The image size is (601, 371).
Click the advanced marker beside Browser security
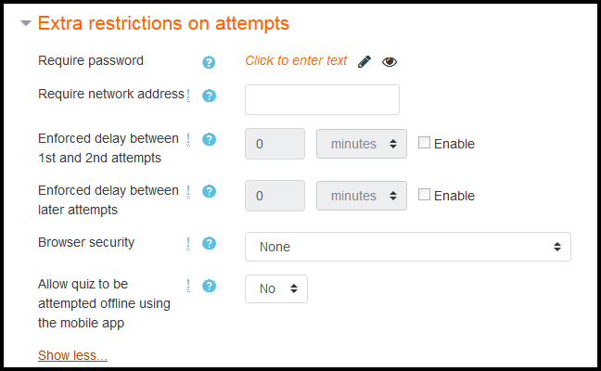pyautogui.click(x=188, y=243)
